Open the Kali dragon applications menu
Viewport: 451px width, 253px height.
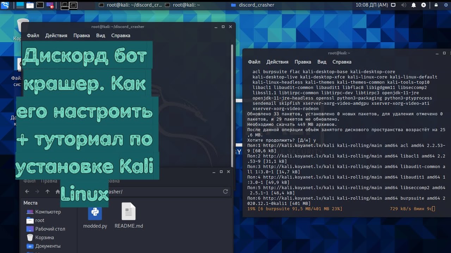[5, 5]
